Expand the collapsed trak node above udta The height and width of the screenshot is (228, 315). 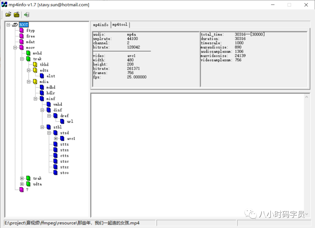coord(22,178)
